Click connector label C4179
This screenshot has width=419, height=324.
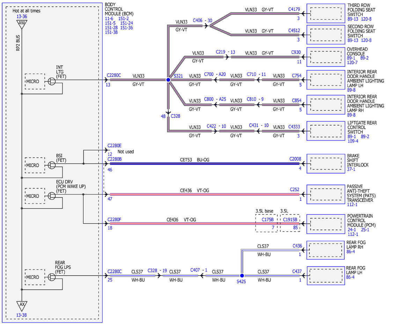click(294, 9)
